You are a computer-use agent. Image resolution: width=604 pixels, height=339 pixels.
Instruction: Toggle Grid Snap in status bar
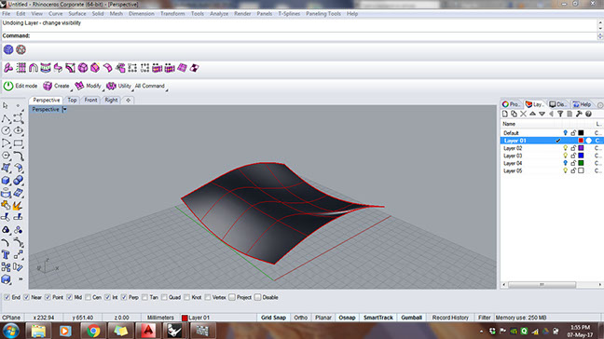pos(273,318)
